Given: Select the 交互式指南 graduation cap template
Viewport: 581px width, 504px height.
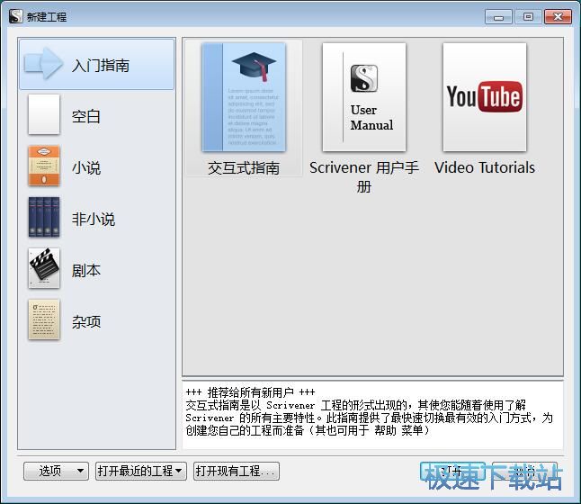Looking at the screenshot, I should 244,97.
